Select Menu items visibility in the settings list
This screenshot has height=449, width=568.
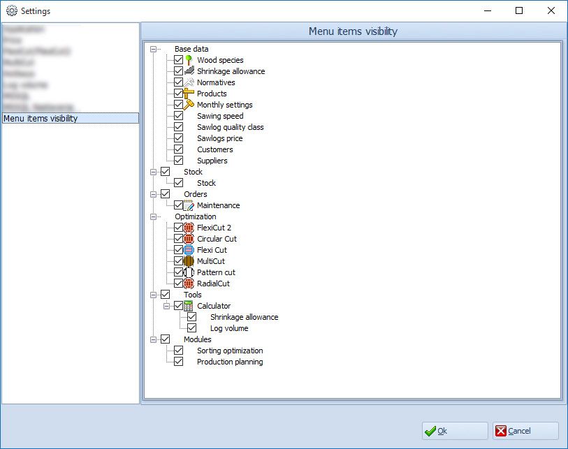(x=71, y=119)
